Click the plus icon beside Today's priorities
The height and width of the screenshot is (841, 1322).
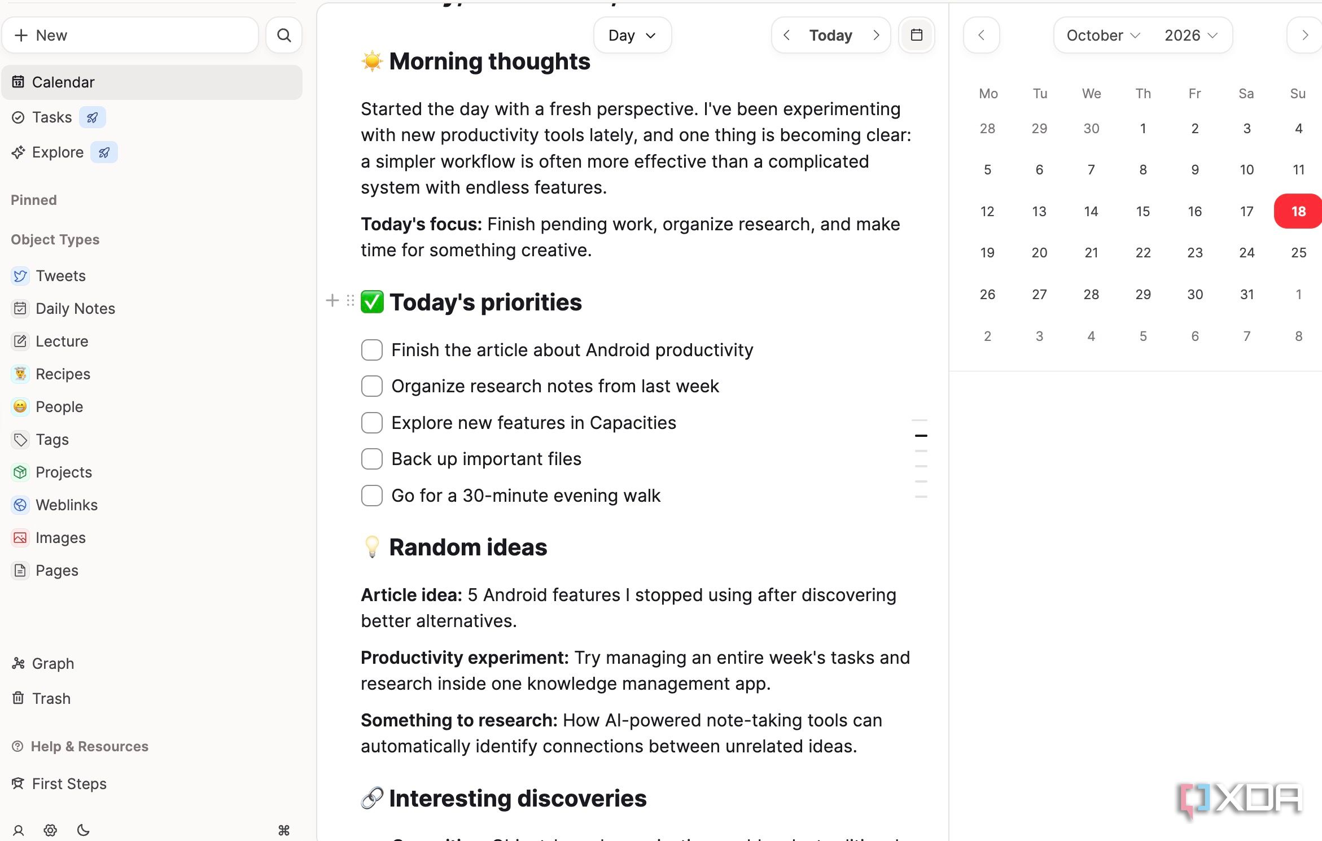pos(332,301)
